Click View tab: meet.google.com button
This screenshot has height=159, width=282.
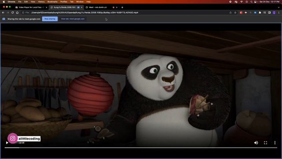(x=73, y=19)
